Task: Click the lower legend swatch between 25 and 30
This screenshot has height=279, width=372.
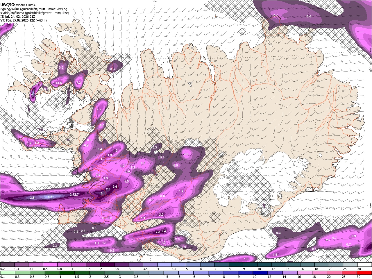Action: [x=350, y=273]
